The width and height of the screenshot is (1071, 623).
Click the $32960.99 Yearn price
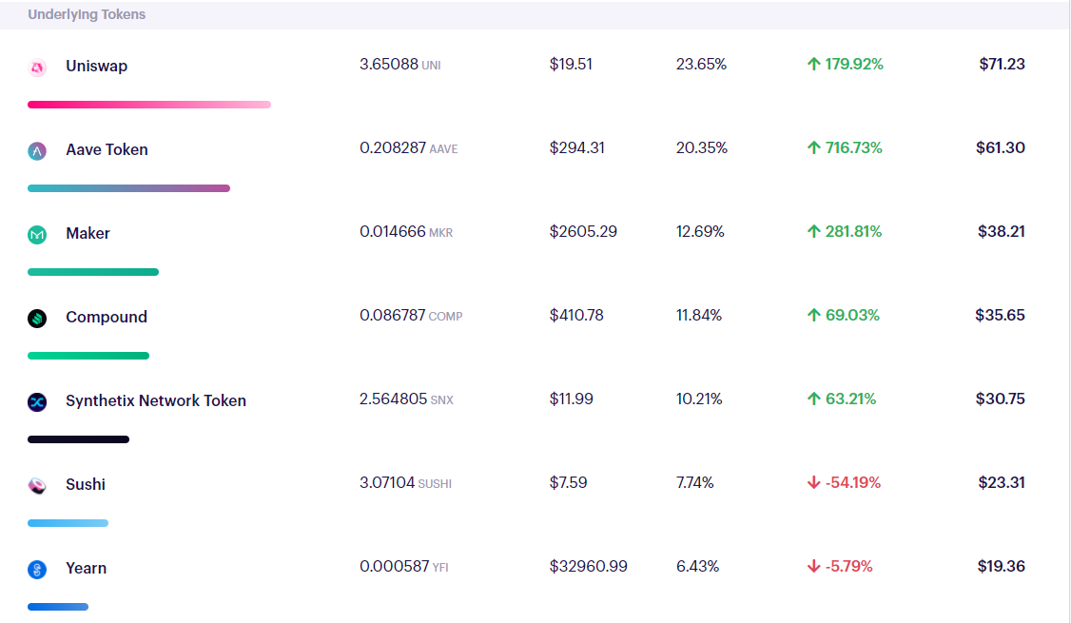[588, 566]
